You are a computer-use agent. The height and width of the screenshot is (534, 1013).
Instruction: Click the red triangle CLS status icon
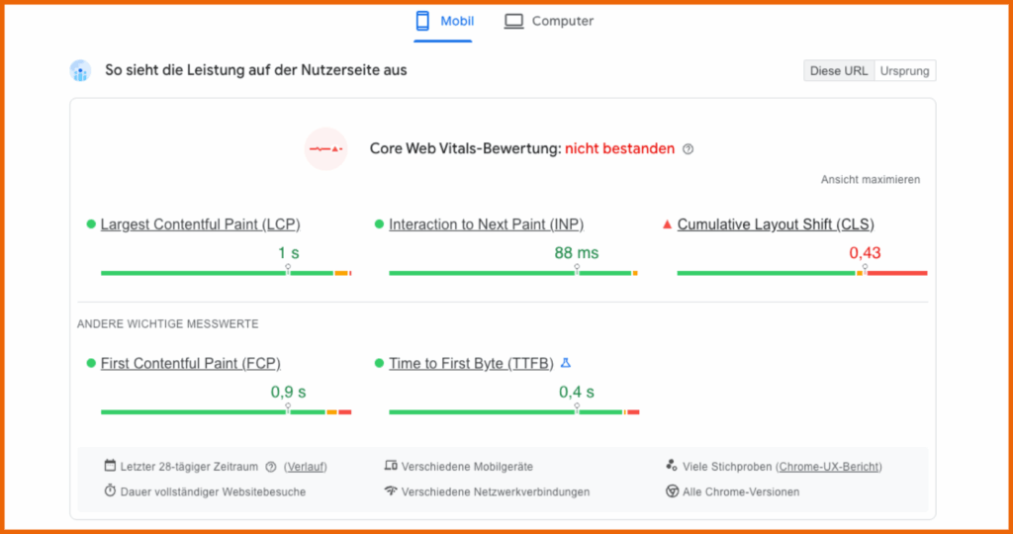(667, 224)
